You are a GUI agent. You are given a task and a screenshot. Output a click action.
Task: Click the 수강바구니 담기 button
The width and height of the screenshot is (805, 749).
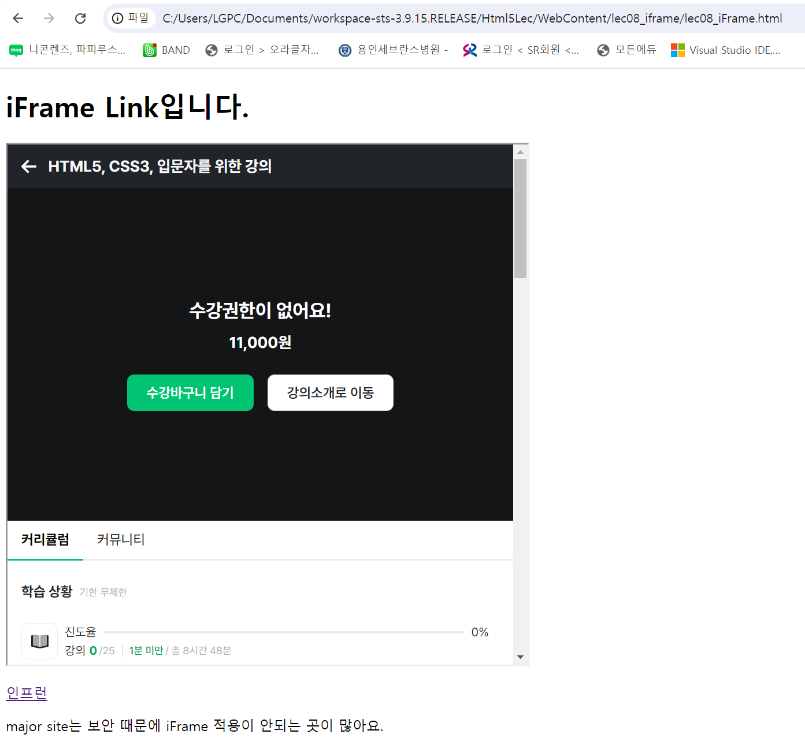tap(190, 392)
